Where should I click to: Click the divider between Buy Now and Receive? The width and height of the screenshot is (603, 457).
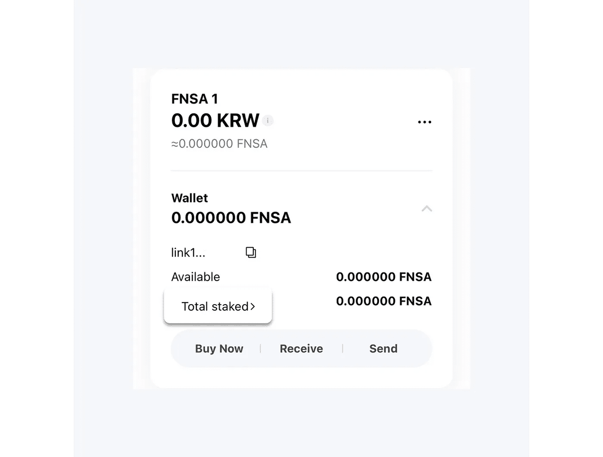click(260, 348)
